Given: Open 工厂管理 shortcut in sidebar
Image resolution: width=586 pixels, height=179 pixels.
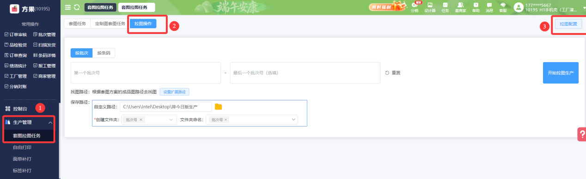Looking at the screenshot, I should tap(15, 76).
